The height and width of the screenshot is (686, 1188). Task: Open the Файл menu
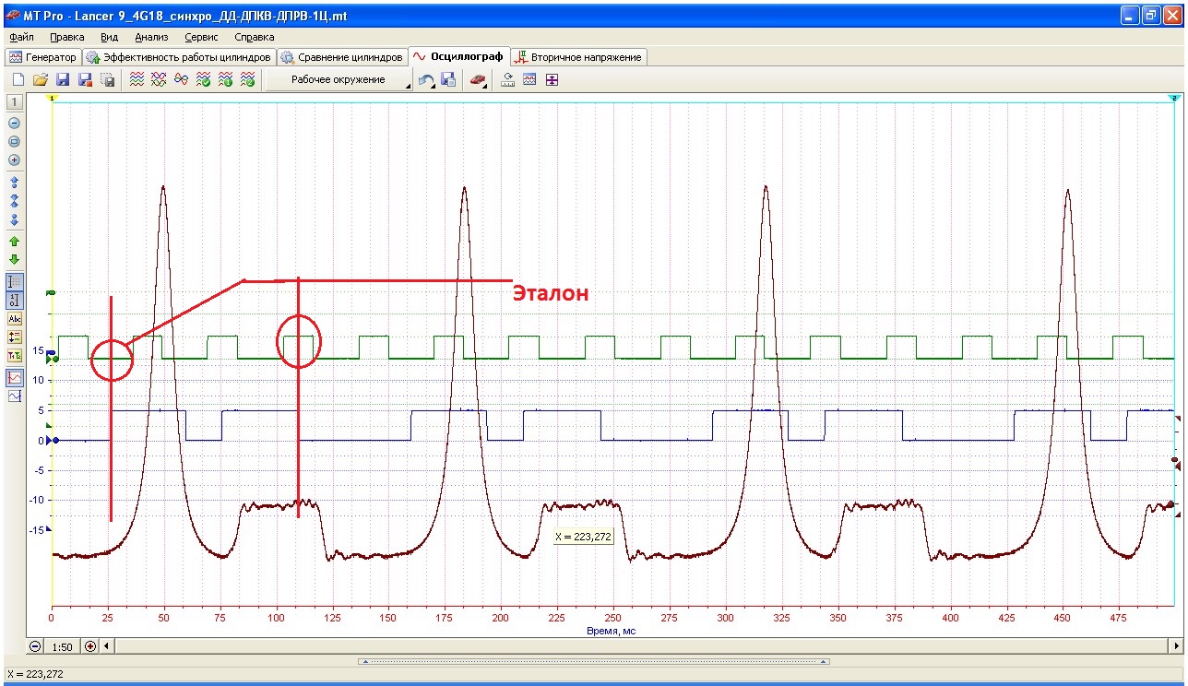click(21, 38)
